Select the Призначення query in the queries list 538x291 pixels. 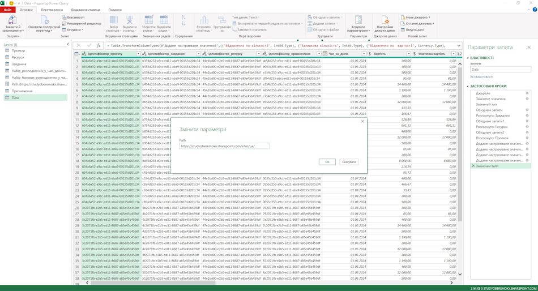click(35, 91)
